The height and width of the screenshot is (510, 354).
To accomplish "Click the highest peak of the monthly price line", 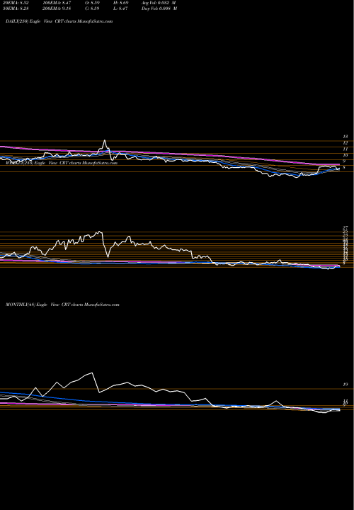I will tap(92, 373).
